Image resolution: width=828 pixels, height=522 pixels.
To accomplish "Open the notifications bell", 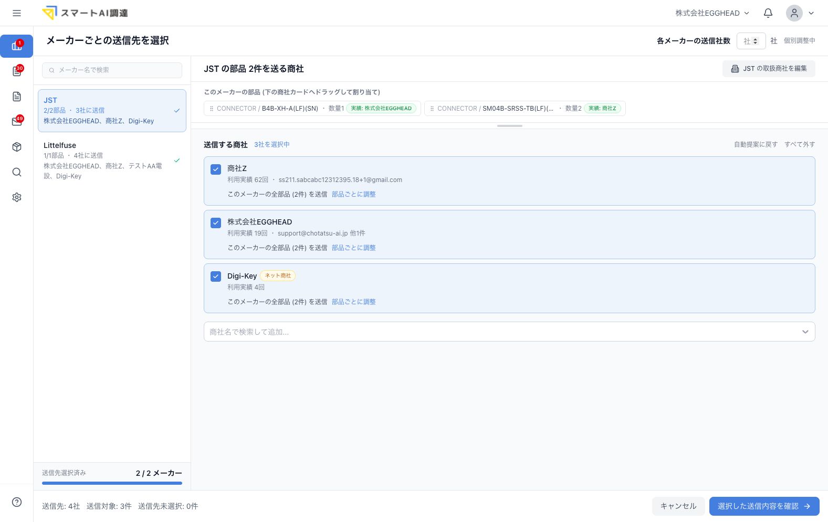I will [768, 13].
